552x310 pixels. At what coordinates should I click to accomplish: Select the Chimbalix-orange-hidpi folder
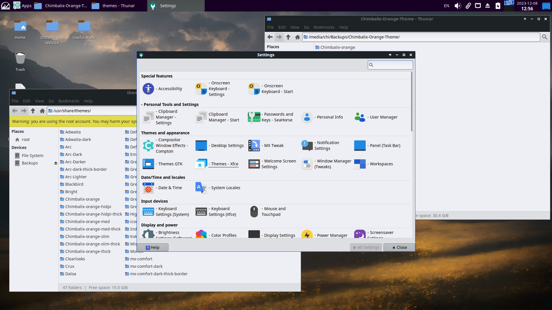point(88,207)
